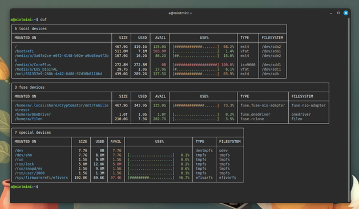This screenshot has height=209, width=359.
Task: Click the /dev/sde2 filesystem entry
Action: pos(271,56)
